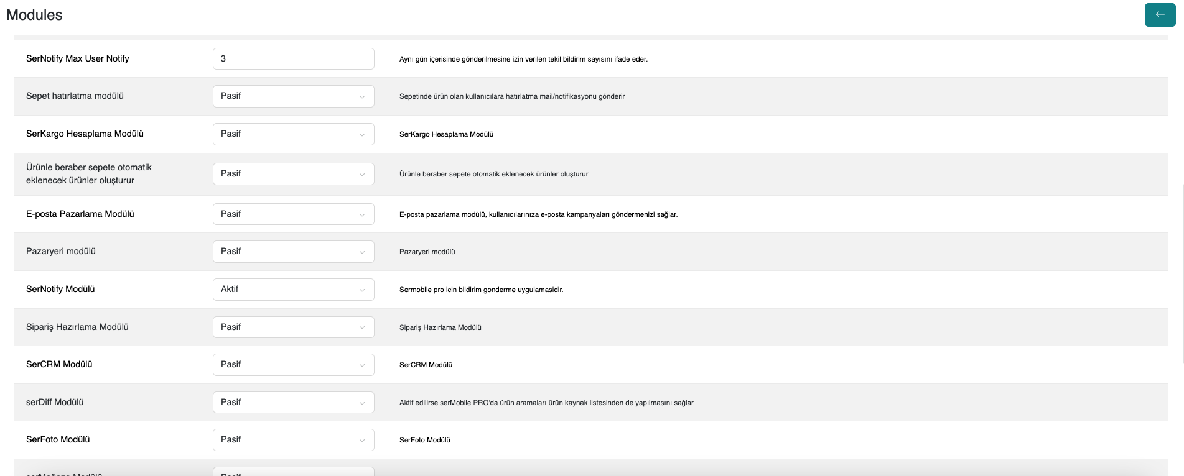Click the chevron in SerFoto Modülü select
The width and height of the screenshot is (1184, 476).
coord(362,441)
